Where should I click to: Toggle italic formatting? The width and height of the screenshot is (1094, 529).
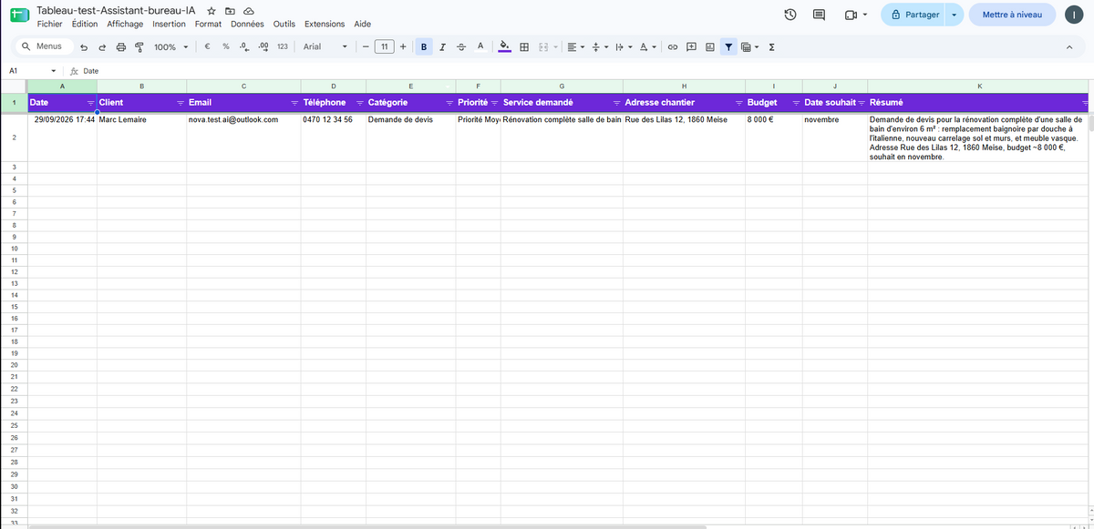pyautogui.click(x=442, y=46)
